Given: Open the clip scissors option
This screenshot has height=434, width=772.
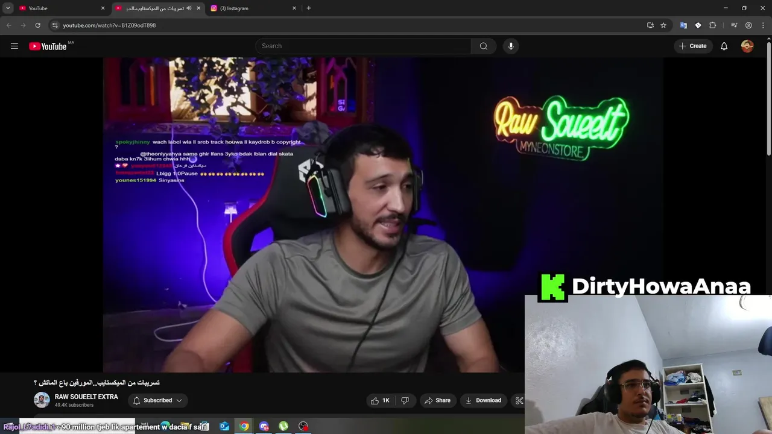Looking at the screenshot, I should (519, 400).
